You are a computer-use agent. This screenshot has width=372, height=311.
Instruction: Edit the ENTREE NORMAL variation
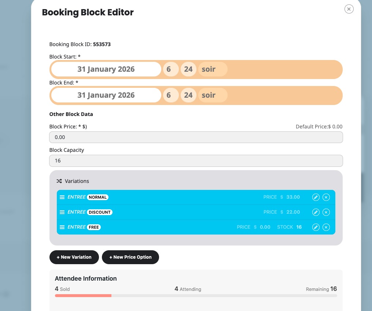(x=316, y=197)
